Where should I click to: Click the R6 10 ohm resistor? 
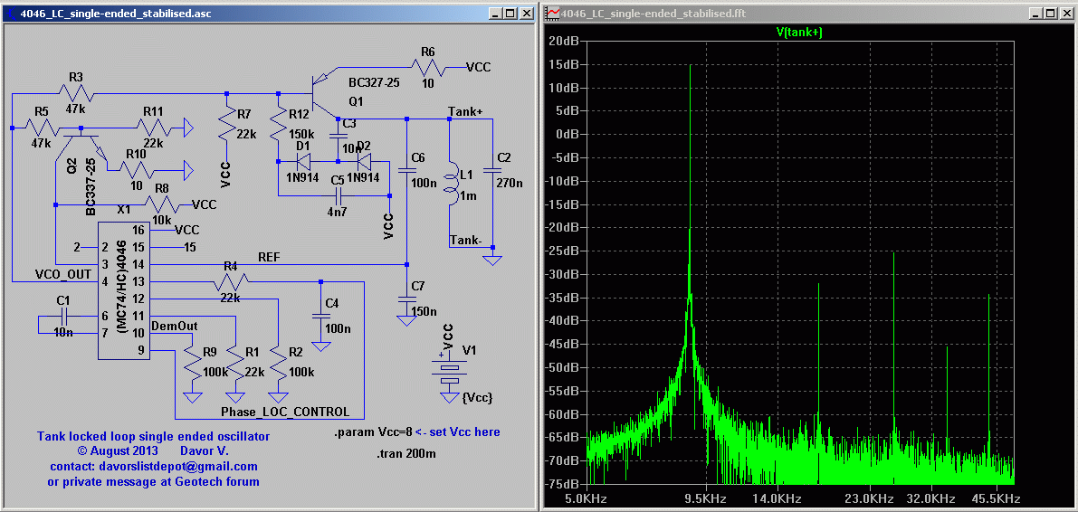427,68
